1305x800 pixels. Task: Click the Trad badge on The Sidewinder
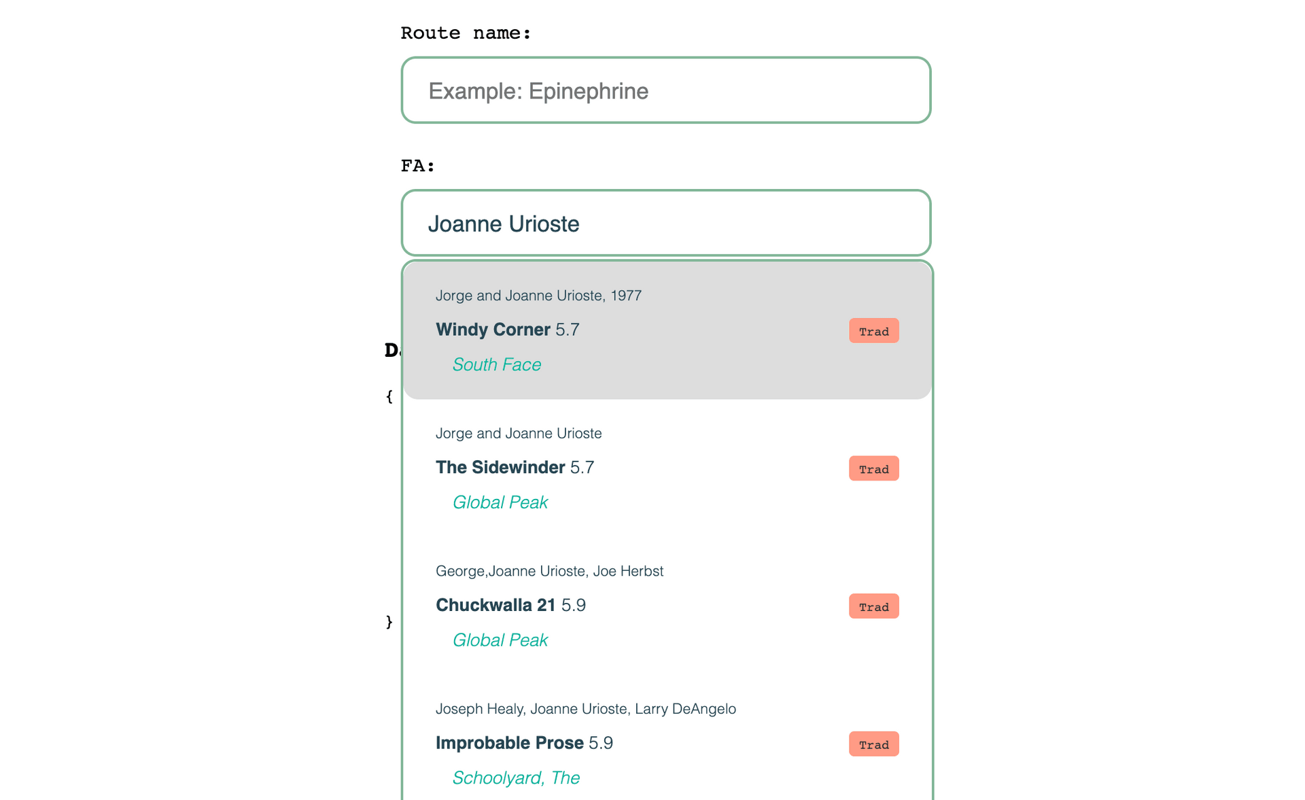[873, 468]
